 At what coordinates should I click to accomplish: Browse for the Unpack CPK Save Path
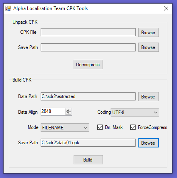click(x=148, y=47)
